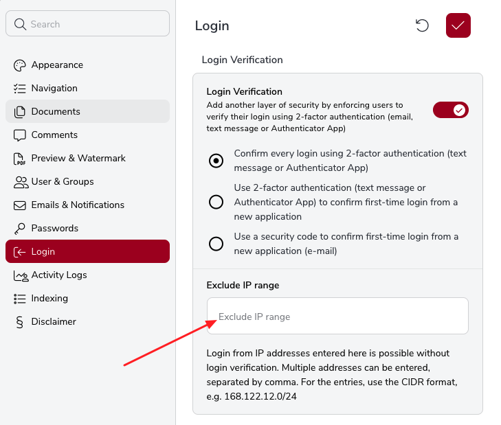Click the Documents pages icon
Viewport: 501px width, 425px height.
click(19, 112)
